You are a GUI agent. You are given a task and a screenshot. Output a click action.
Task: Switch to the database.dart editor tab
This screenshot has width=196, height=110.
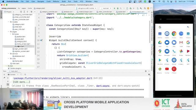(68, 12)
